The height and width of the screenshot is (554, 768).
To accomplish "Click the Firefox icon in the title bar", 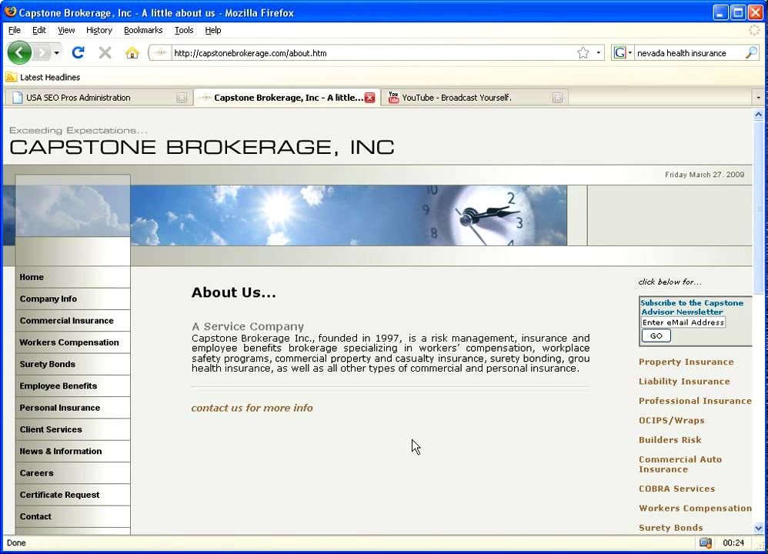I will coord(10,12).
